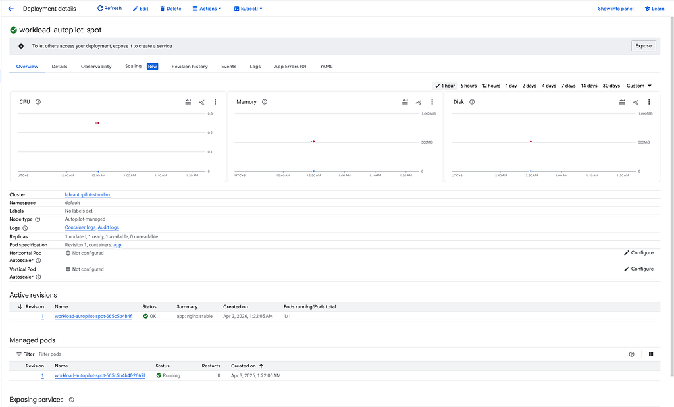Viewport: 674px width, 407px height.
Task: Sort managed pods by Created on
Action: pyautogui.click(x=247, y=366)
